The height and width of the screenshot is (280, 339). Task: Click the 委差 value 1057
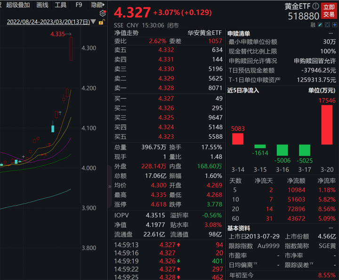(x=215, y=41)
